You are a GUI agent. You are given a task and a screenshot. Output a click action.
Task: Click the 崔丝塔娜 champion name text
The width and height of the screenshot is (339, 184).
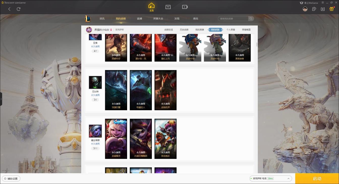[95, 140]
